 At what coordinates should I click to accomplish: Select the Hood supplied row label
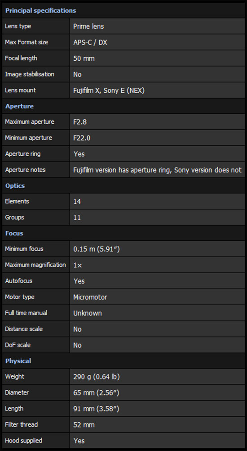pos(23,440)
